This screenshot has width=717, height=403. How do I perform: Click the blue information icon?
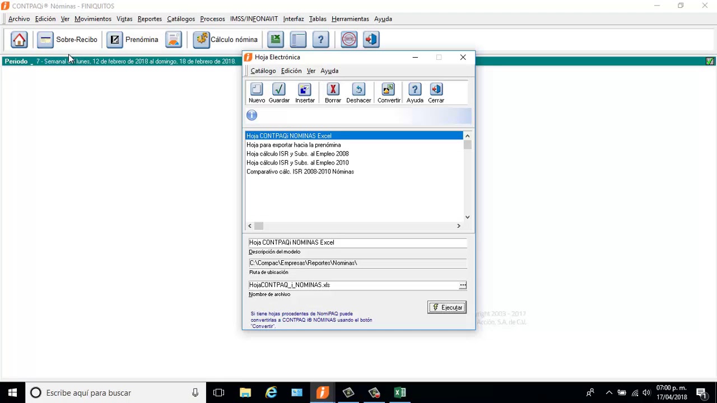click(252, 115)
